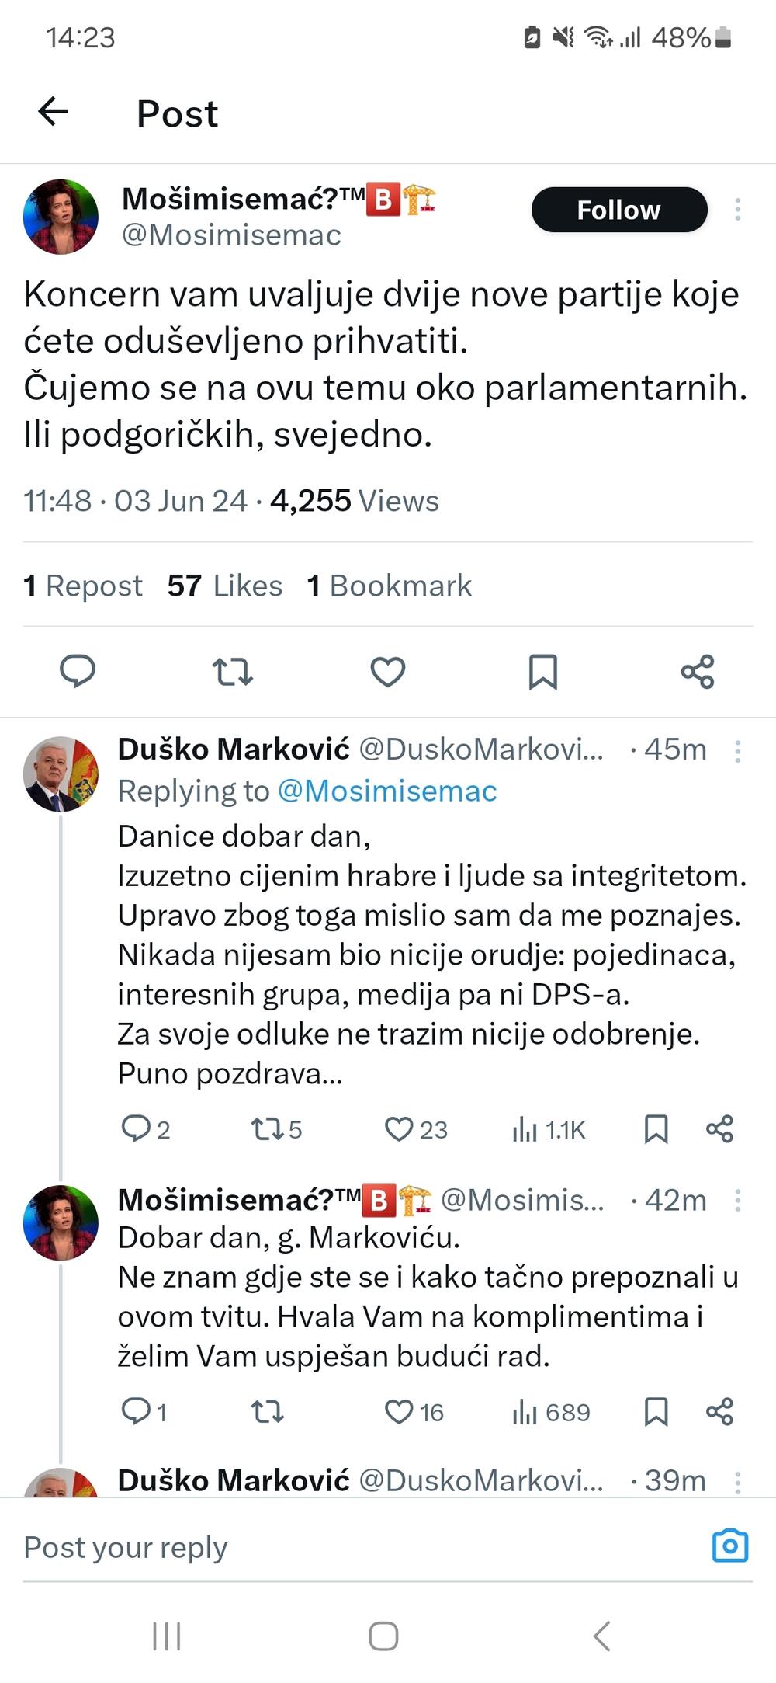Open @Mosimisemac mention in reply

pos(387,791)
